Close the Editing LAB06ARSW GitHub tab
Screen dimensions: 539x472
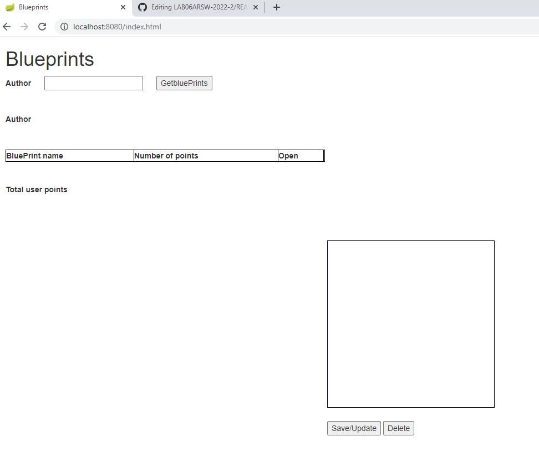tap(256, 7)
